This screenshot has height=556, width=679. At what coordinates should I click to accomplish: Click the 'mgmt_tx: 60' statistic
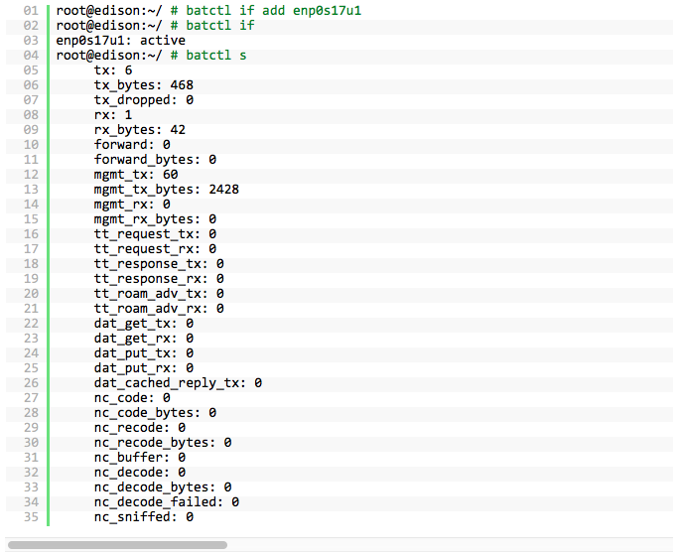pos(136,175)
